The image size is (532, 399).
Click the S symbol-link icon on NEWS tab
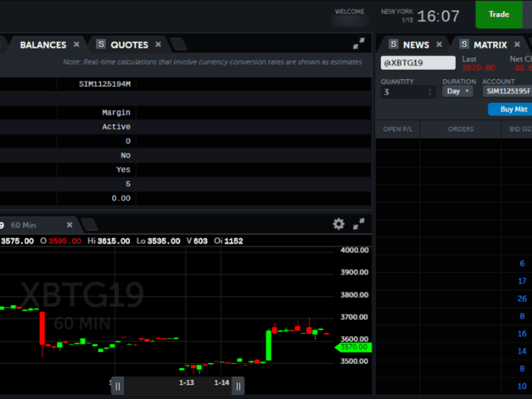pyautogui.click(x=393, y=44)
